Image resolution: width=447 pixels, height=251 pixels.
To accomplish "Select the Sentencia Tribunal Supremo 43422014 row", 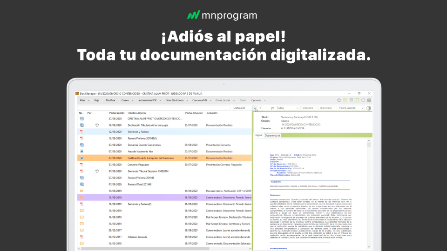I will coord(164,171).
